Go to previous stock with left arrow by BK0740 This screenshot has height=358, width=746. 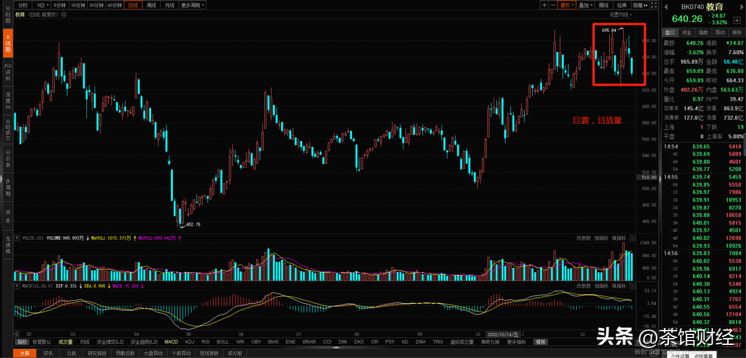tap(665, 7)
